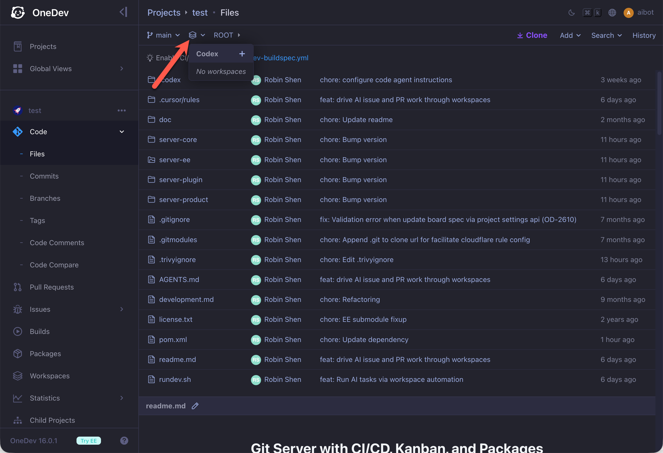Open test project more options menu
The height and width of the screenshot is (453, 663).
coord(121,110)
